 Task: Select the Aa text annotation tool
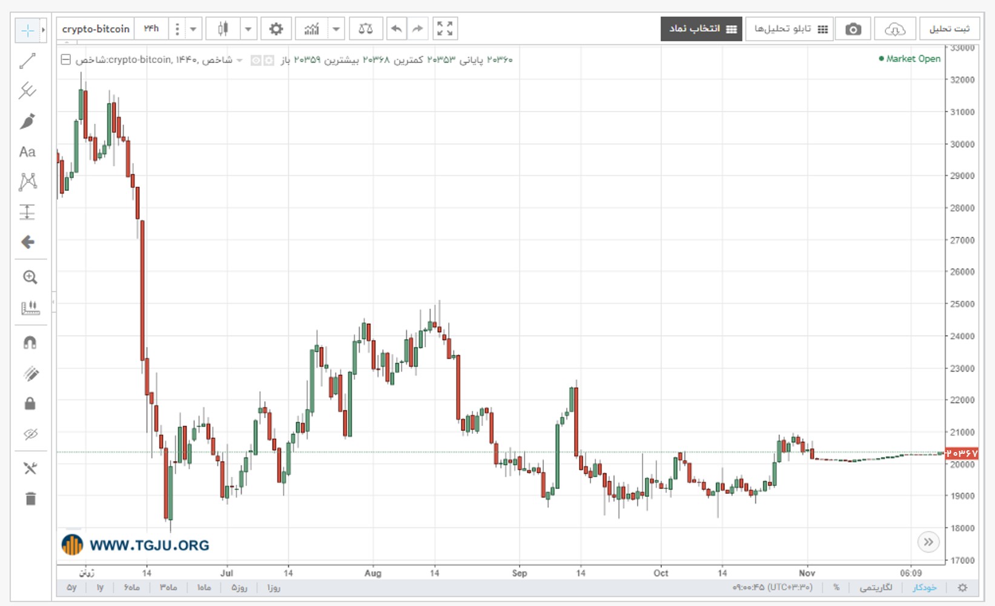tap(27, 151)
